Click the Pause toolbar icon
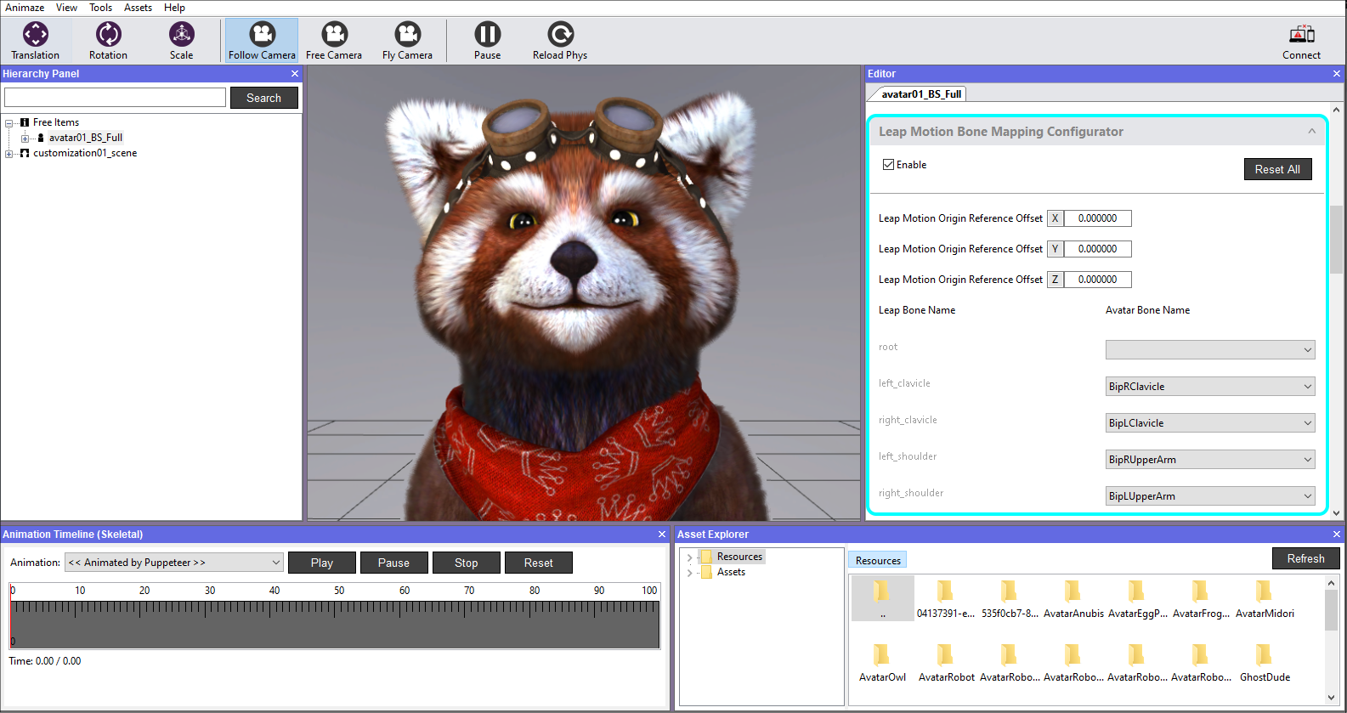This screenshot has height=713, width=1347. [x=487, y=41]
